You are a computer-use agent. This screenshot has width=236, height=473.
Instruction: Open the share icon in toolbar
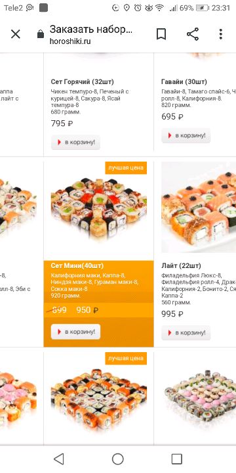[x=193, y=34]
